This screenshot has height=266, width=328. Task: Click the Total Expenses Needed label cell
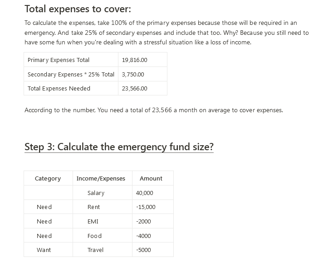point(71,89)
